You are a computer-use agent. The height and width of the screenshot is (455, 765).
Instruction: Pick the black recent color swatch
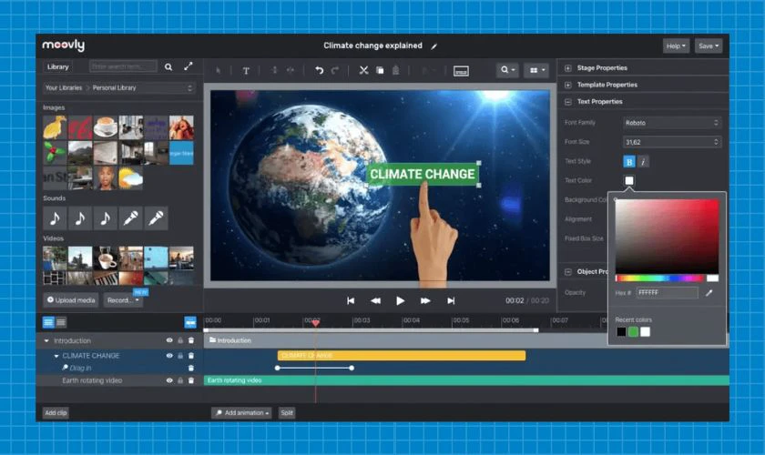(x=621, y=332)
